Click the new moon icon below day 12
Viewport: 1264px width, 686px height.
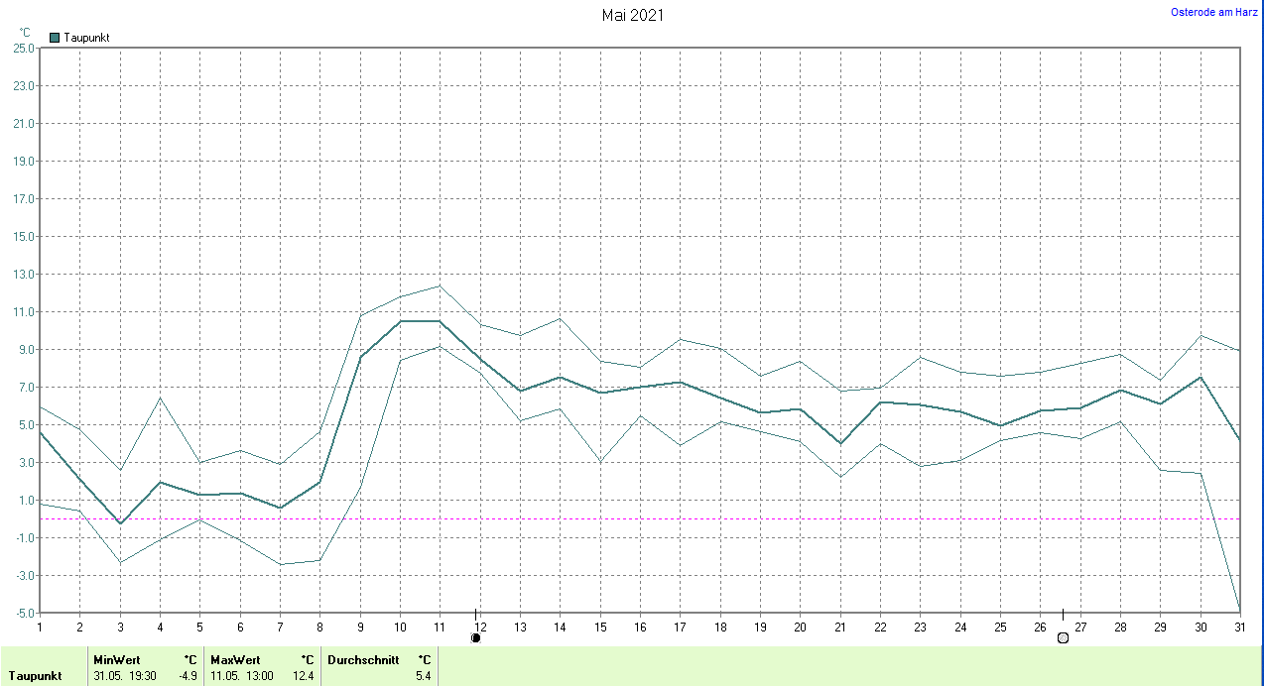[476, 638]
